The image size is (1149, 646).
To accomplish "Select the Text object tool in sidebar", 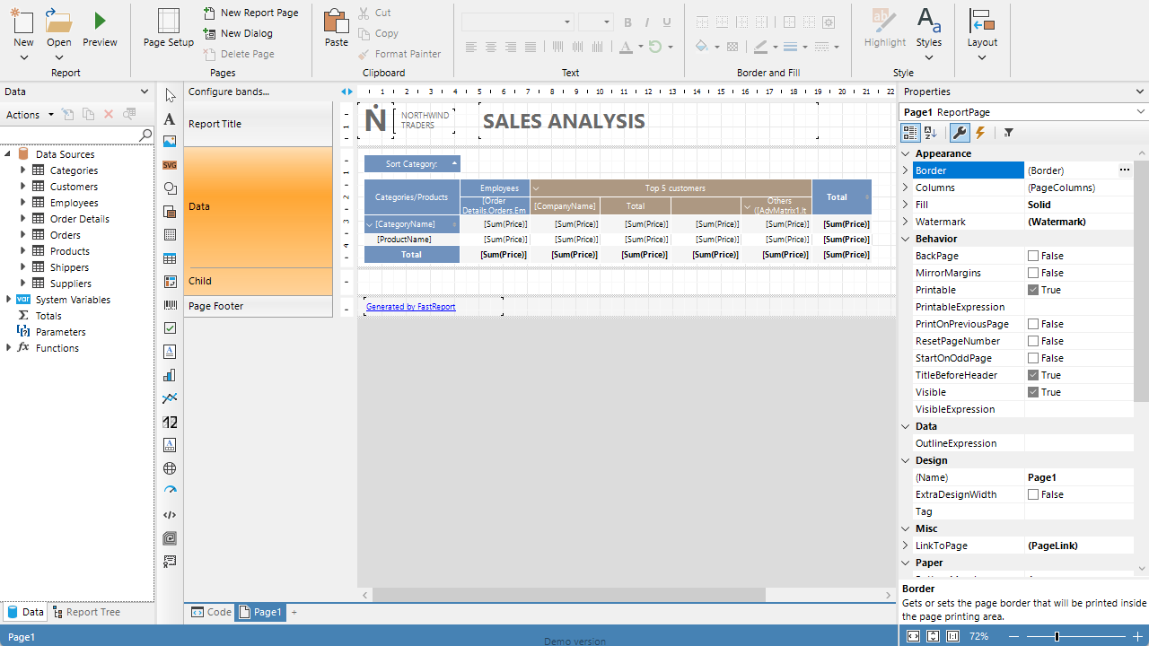I will pyautogui.click(x=170, y=119).
